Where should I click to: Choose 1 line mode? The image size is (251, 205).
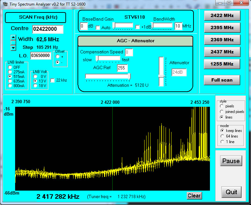(x=222, y=142)
